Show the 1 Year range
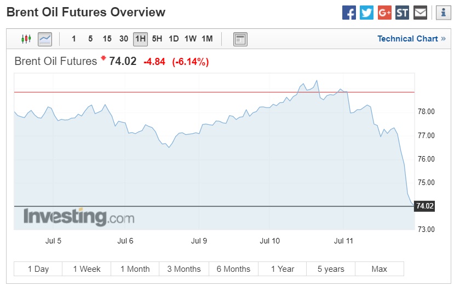Viewport: 454px width, 286px height. [282, 269]
